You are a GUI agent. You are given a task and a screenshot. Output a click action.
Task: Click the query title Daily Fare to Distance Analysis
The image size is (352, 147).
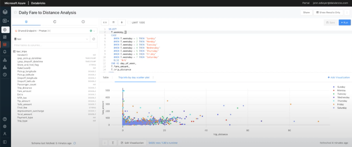47,13
